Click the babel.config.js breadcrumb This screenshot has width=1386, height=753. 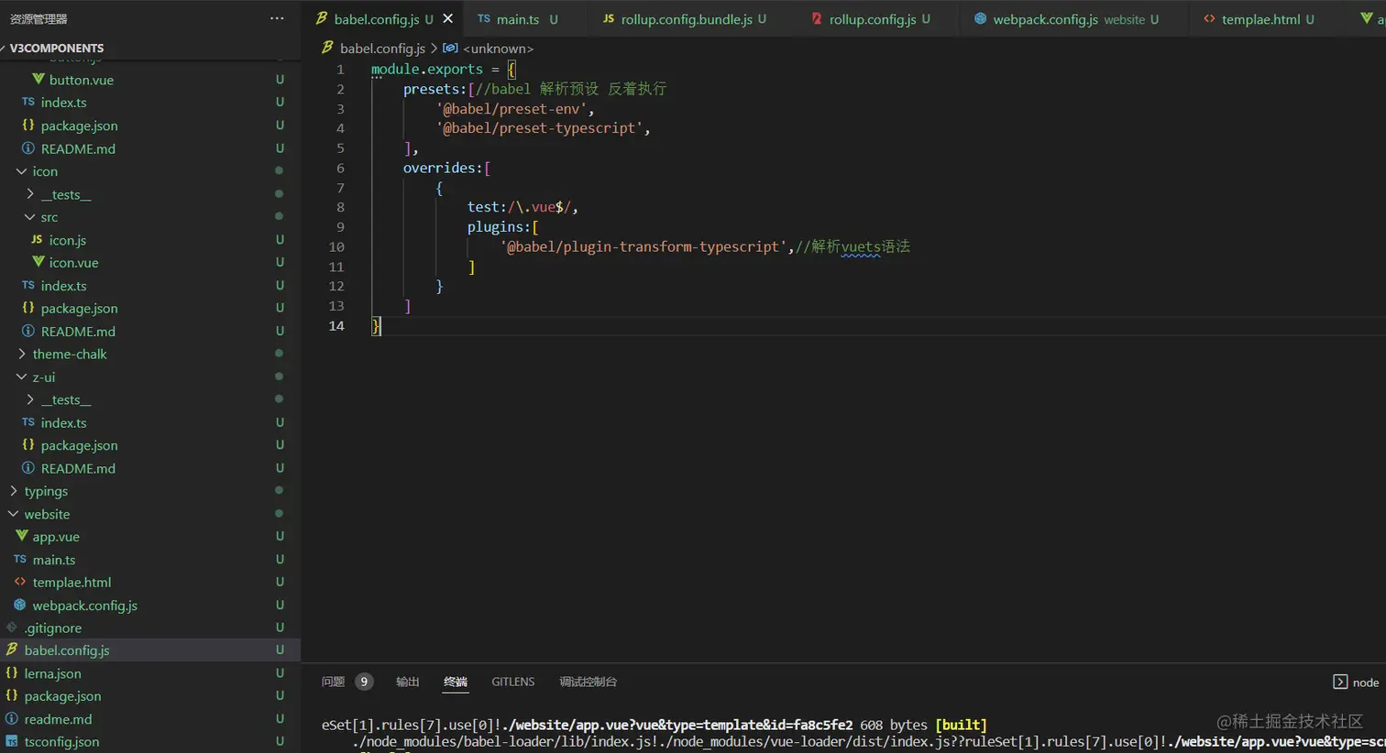[381, 49]
